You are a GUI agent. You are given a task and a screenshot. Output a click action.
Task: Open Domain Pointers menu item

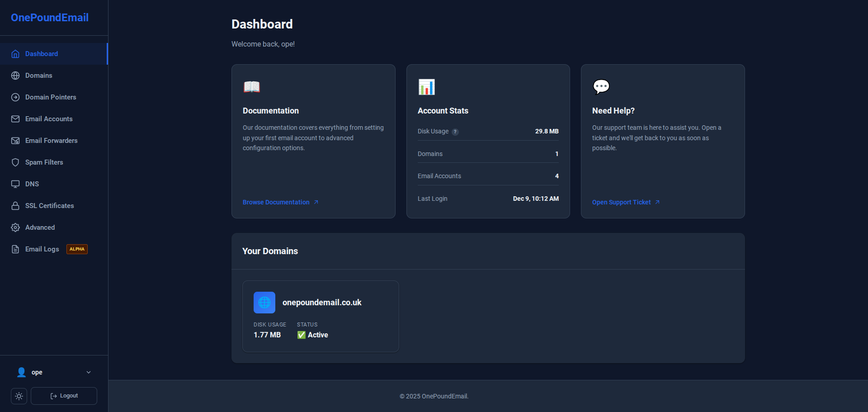click(51, 97)
